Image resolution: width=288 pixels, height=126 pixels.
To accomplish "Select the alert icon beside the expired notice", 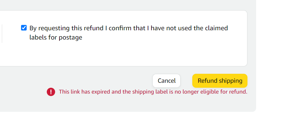I will (51, 92).
